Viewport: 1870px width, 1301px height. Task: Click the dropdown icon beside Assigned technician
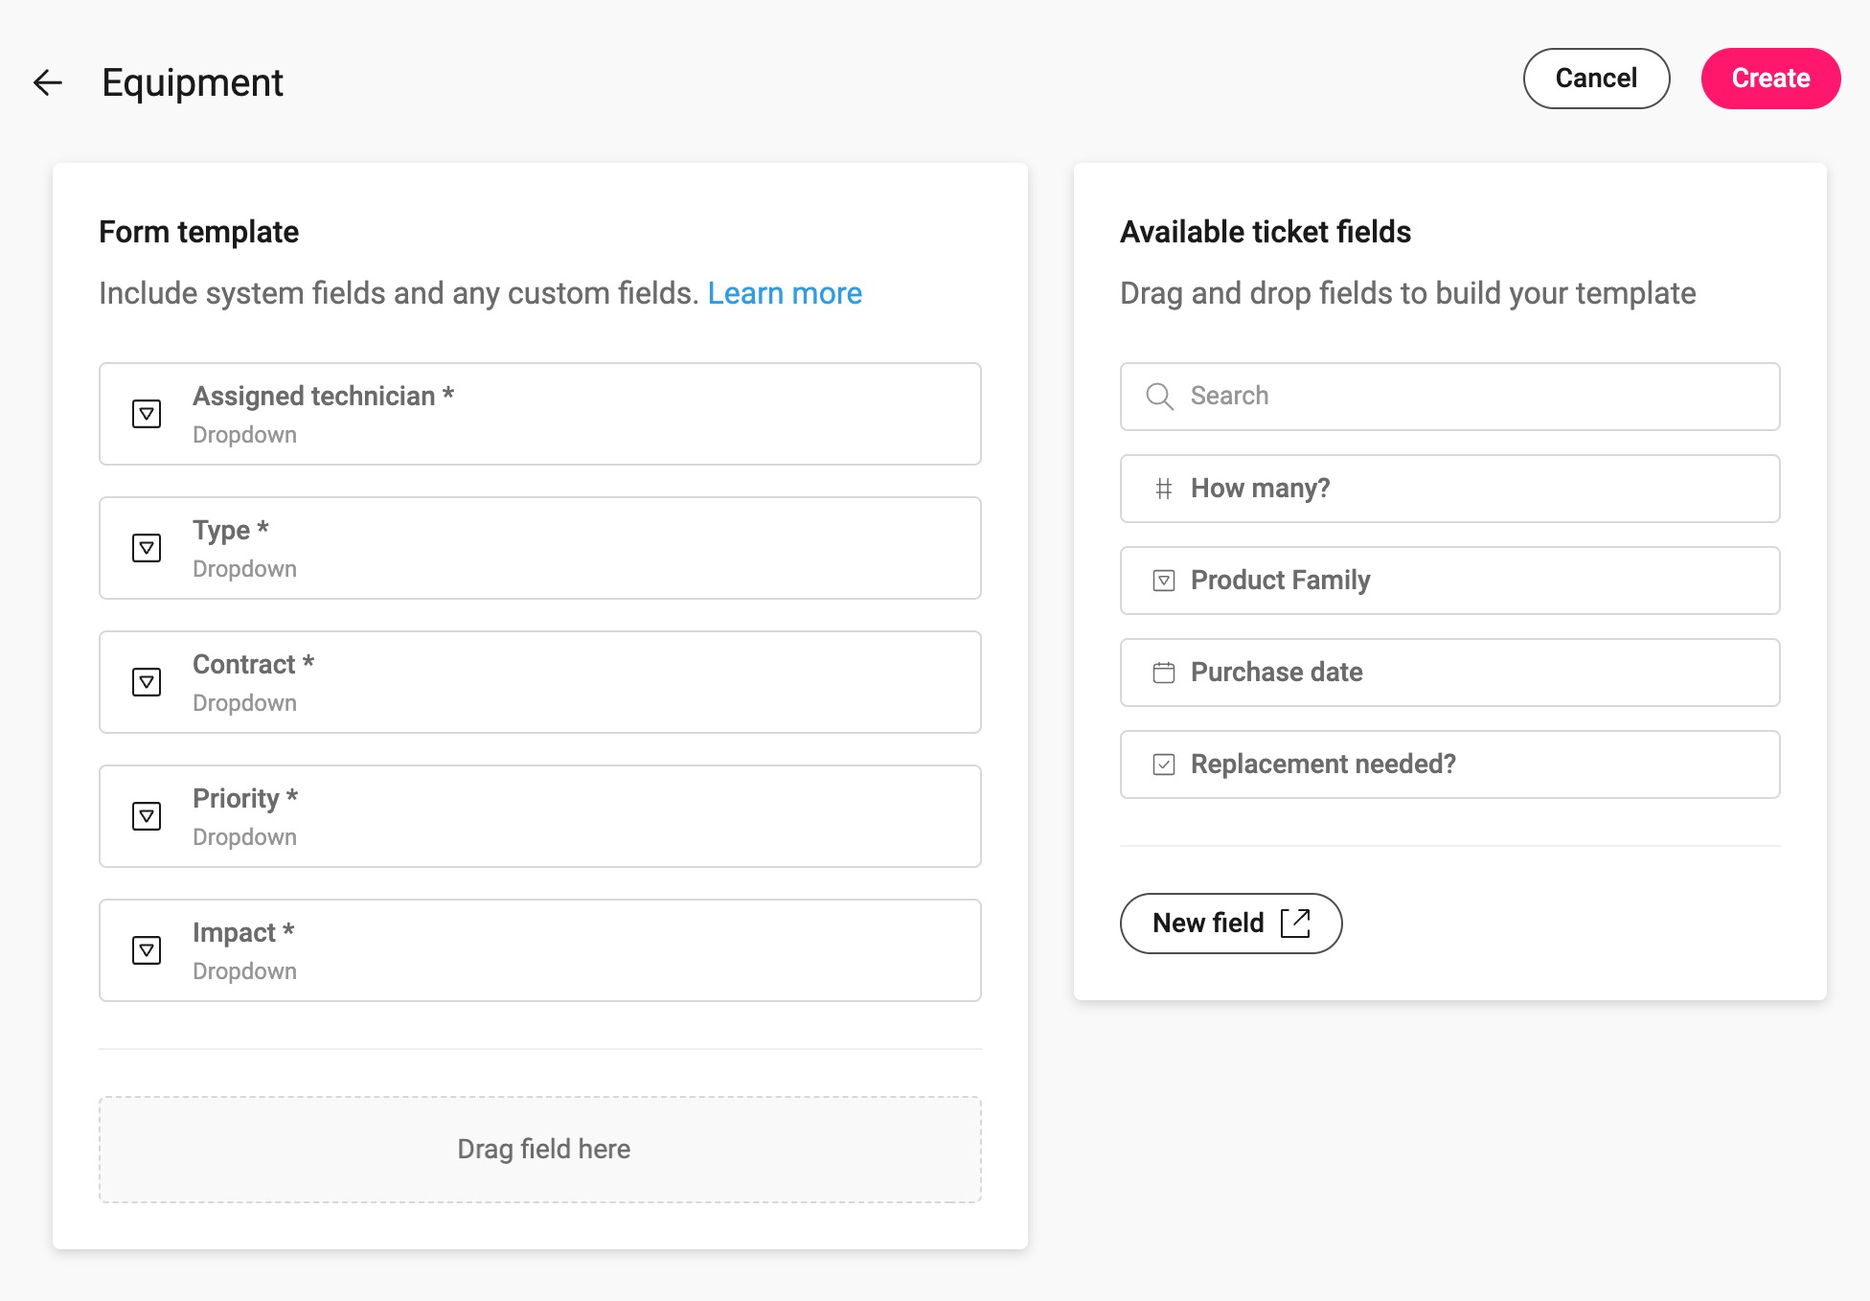pyautogui.click(x=147, y=414)
